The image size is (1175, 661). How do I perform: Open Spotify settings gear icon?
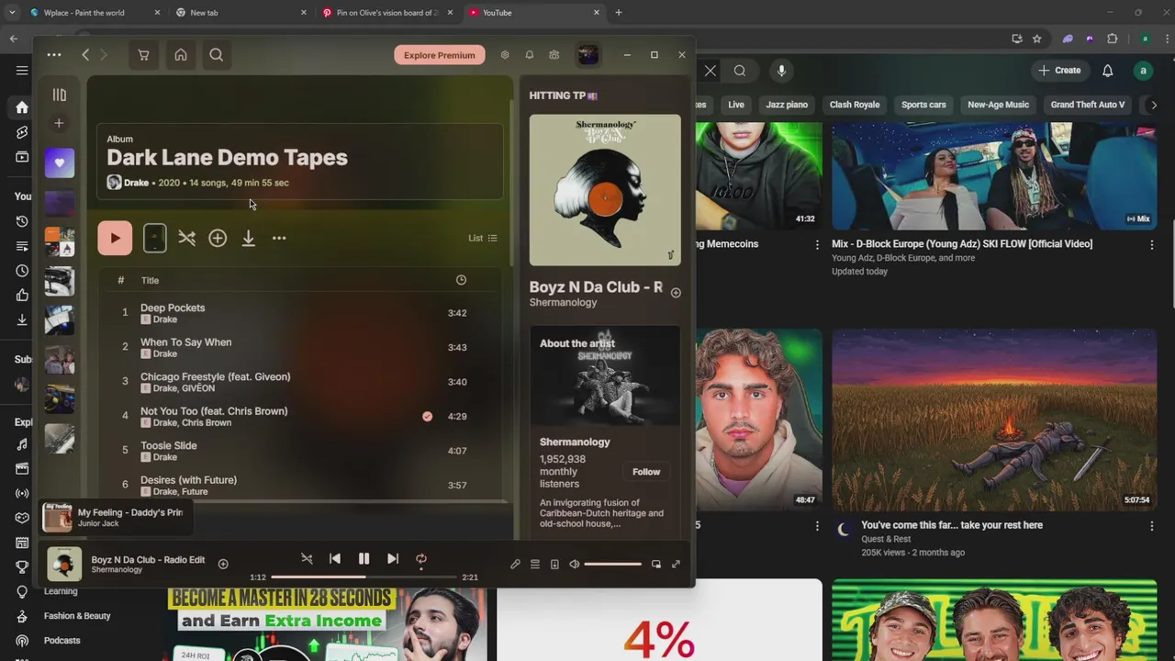505,55
